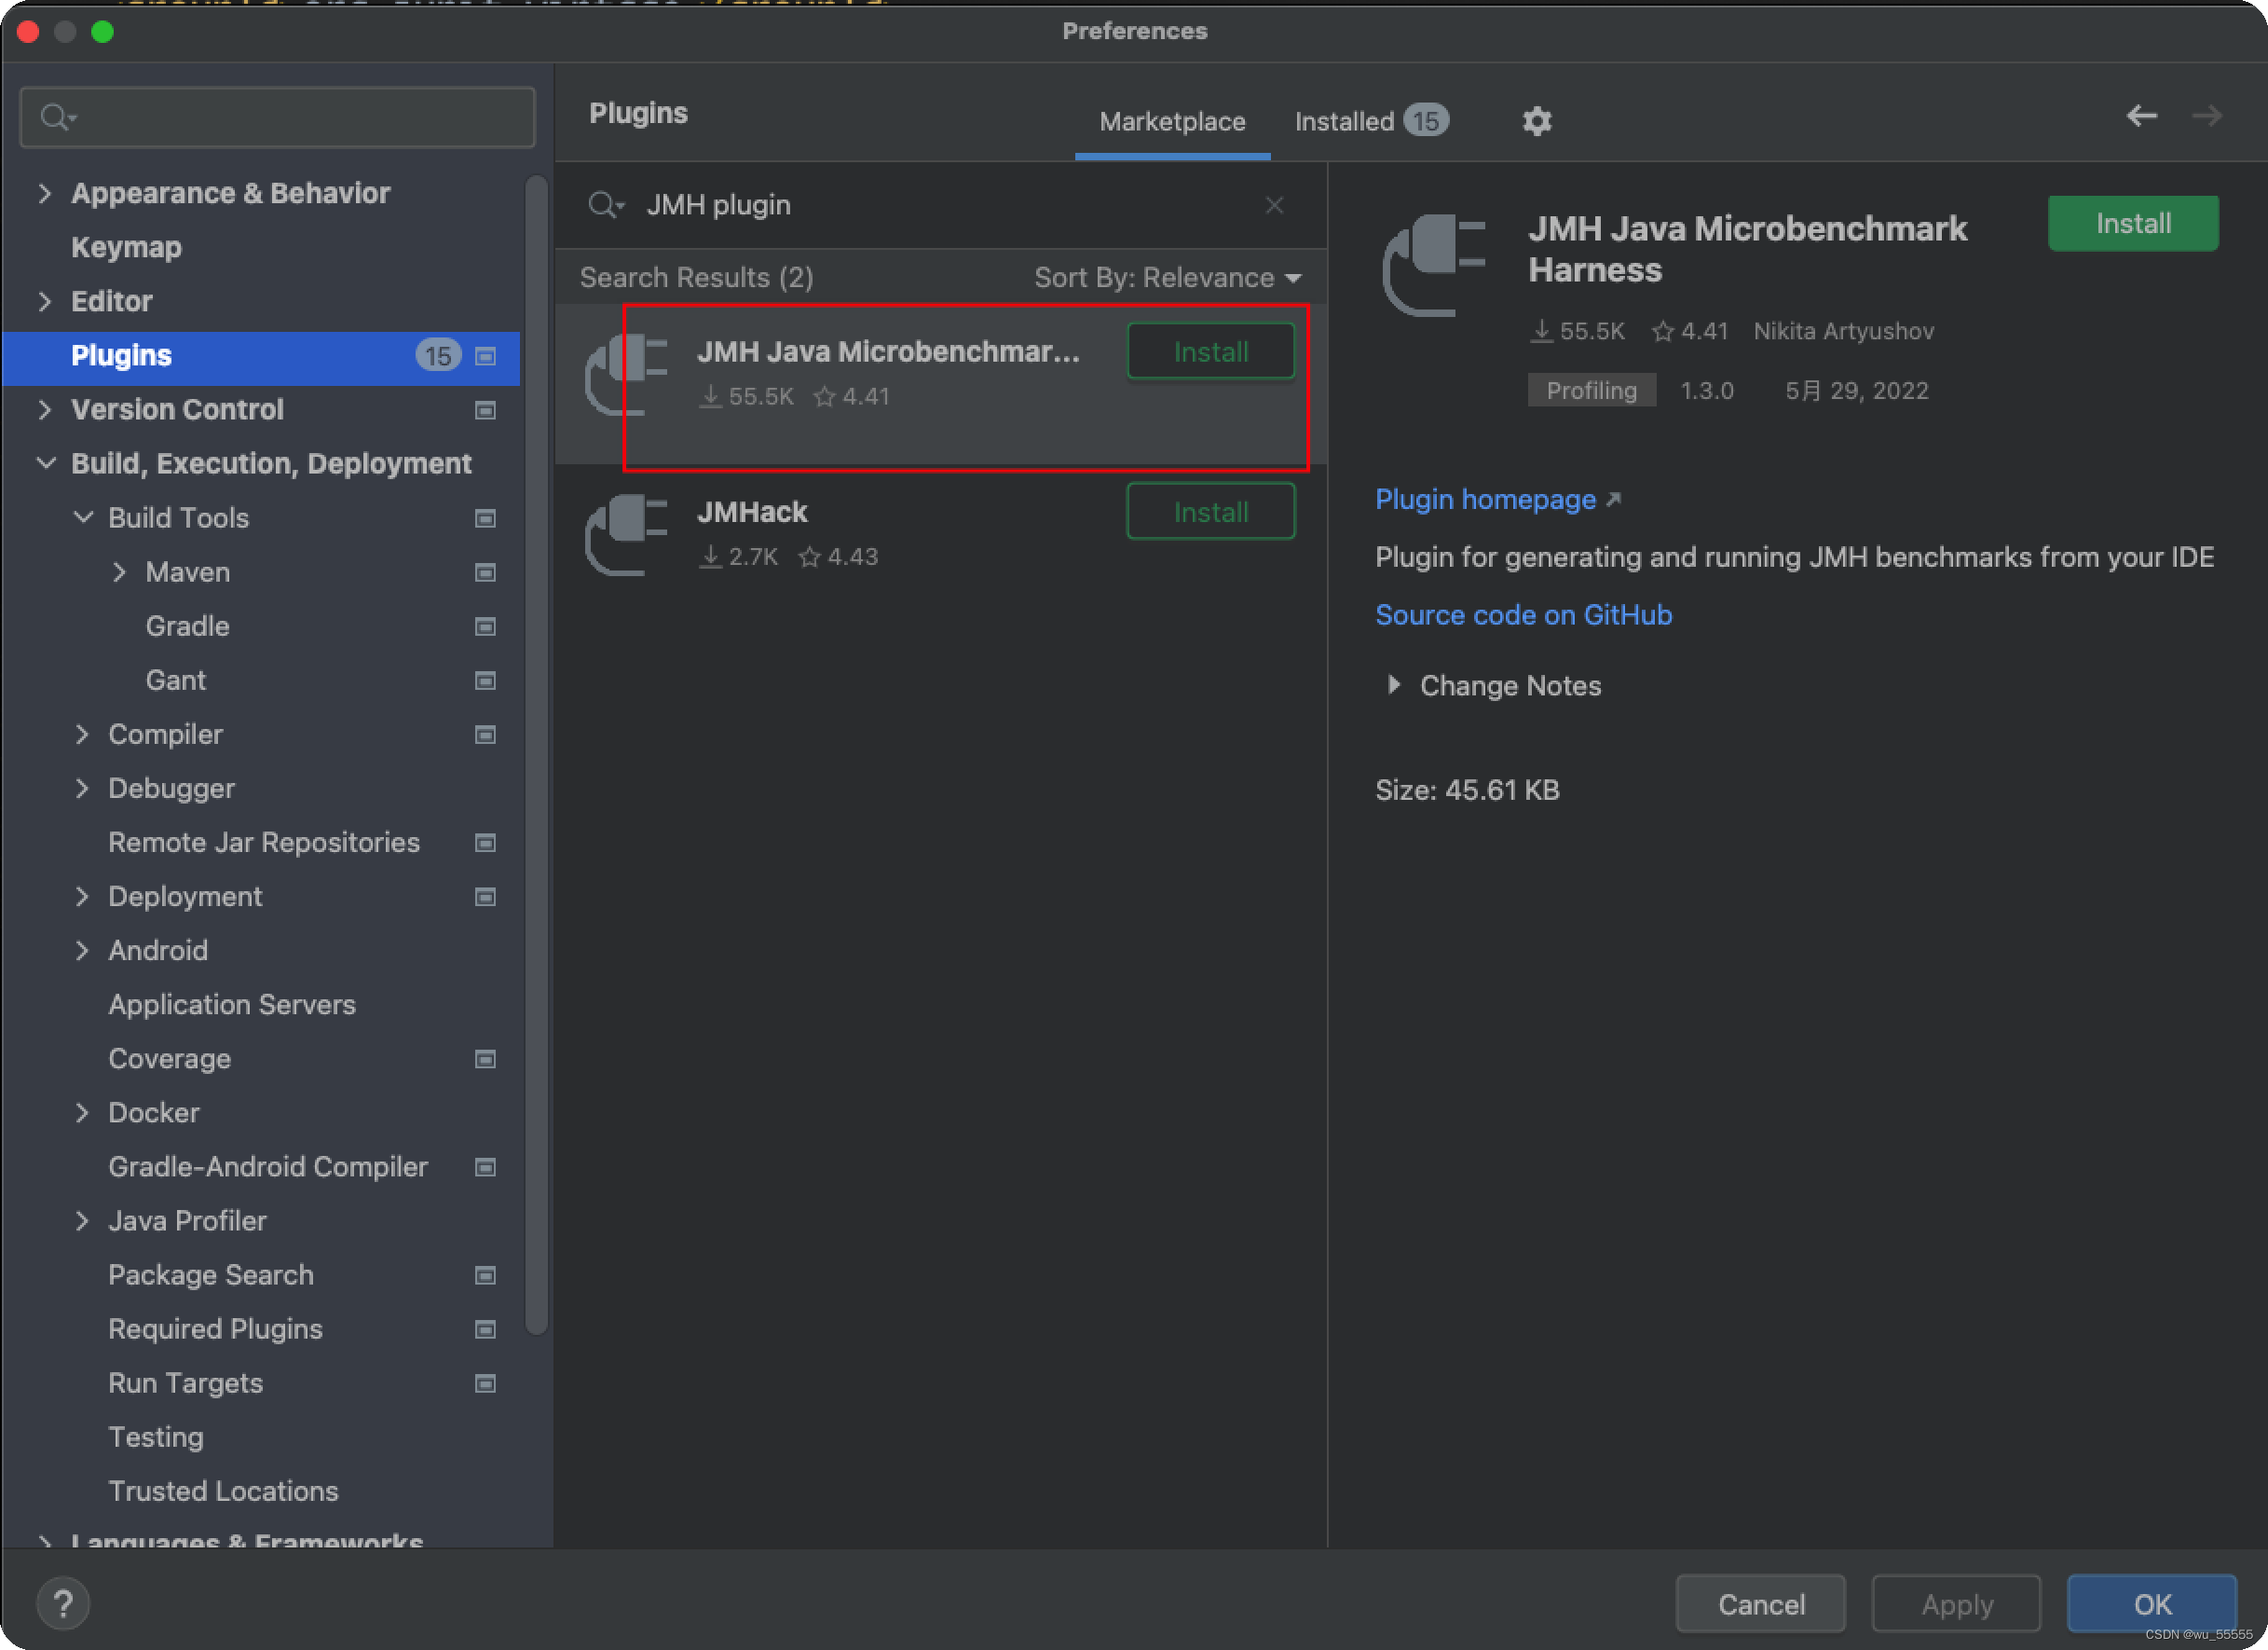This screenshot has width=2268, height=1650.
Task: Expand the Android node
Action: coord(83,950)
